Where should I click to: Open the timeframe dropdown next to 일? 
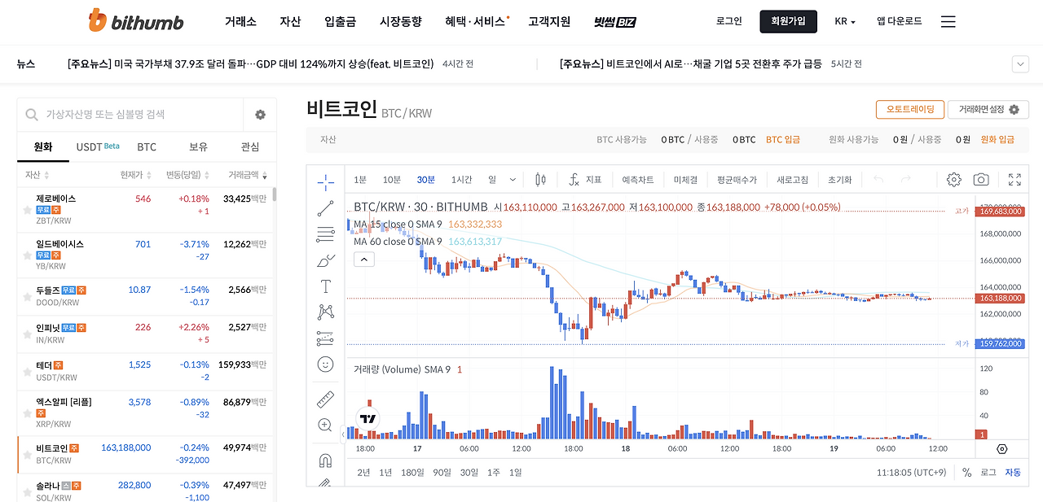tap(512, 179)
